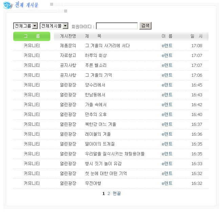This screenshot has height=213, width=222.
Task: Click author e텐트 in 하루의 회상 row
Action: [x=167, y=56]
